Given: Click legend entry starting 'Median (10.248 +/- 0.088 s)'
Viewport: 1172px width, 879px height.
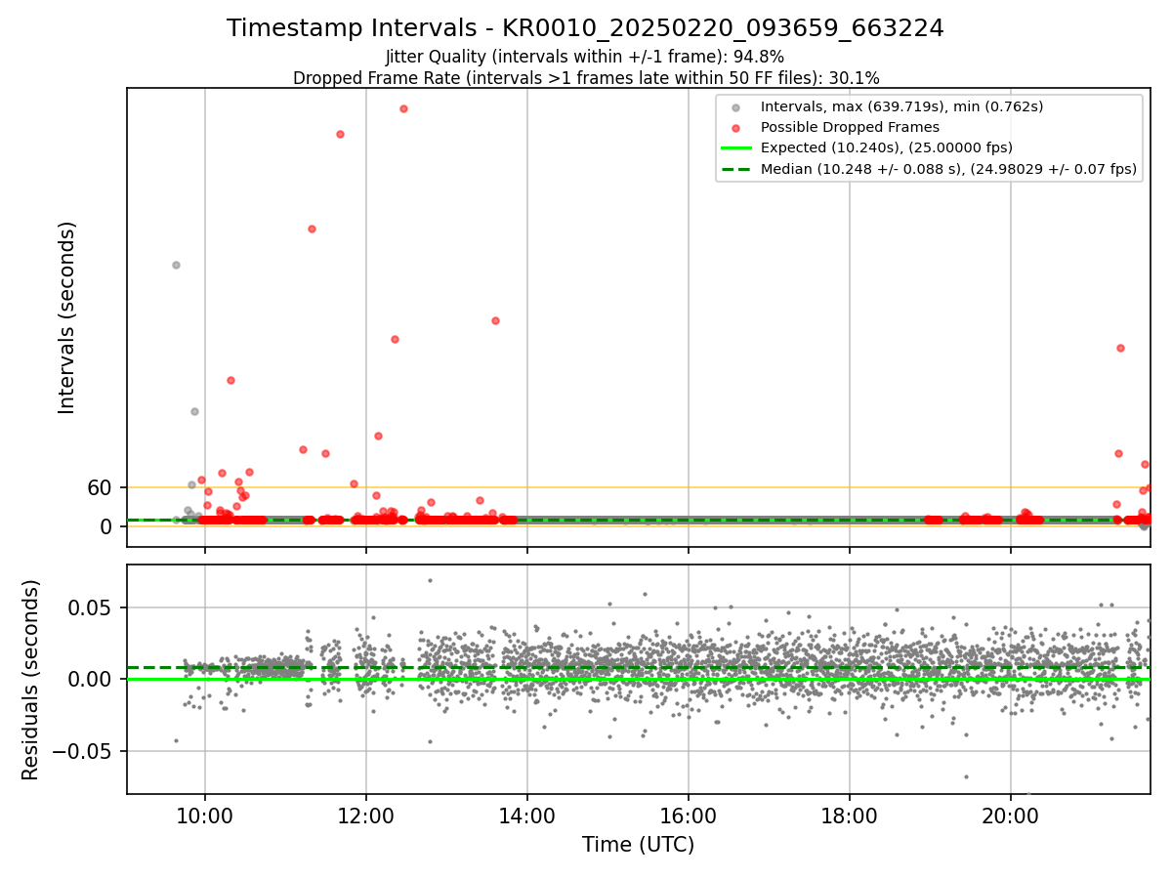Looking at the screenshot, I should pos(948,170).
